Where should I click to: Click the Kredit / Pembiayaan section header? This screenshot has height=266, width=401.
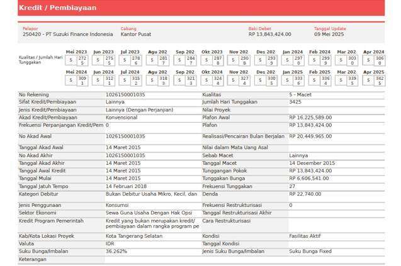click(x=201, y=8)
